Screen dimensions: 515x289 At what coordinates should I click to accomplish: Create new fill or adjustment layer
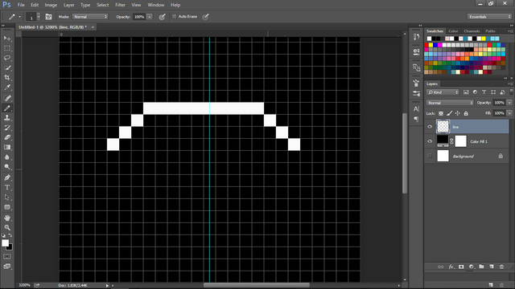472,267
